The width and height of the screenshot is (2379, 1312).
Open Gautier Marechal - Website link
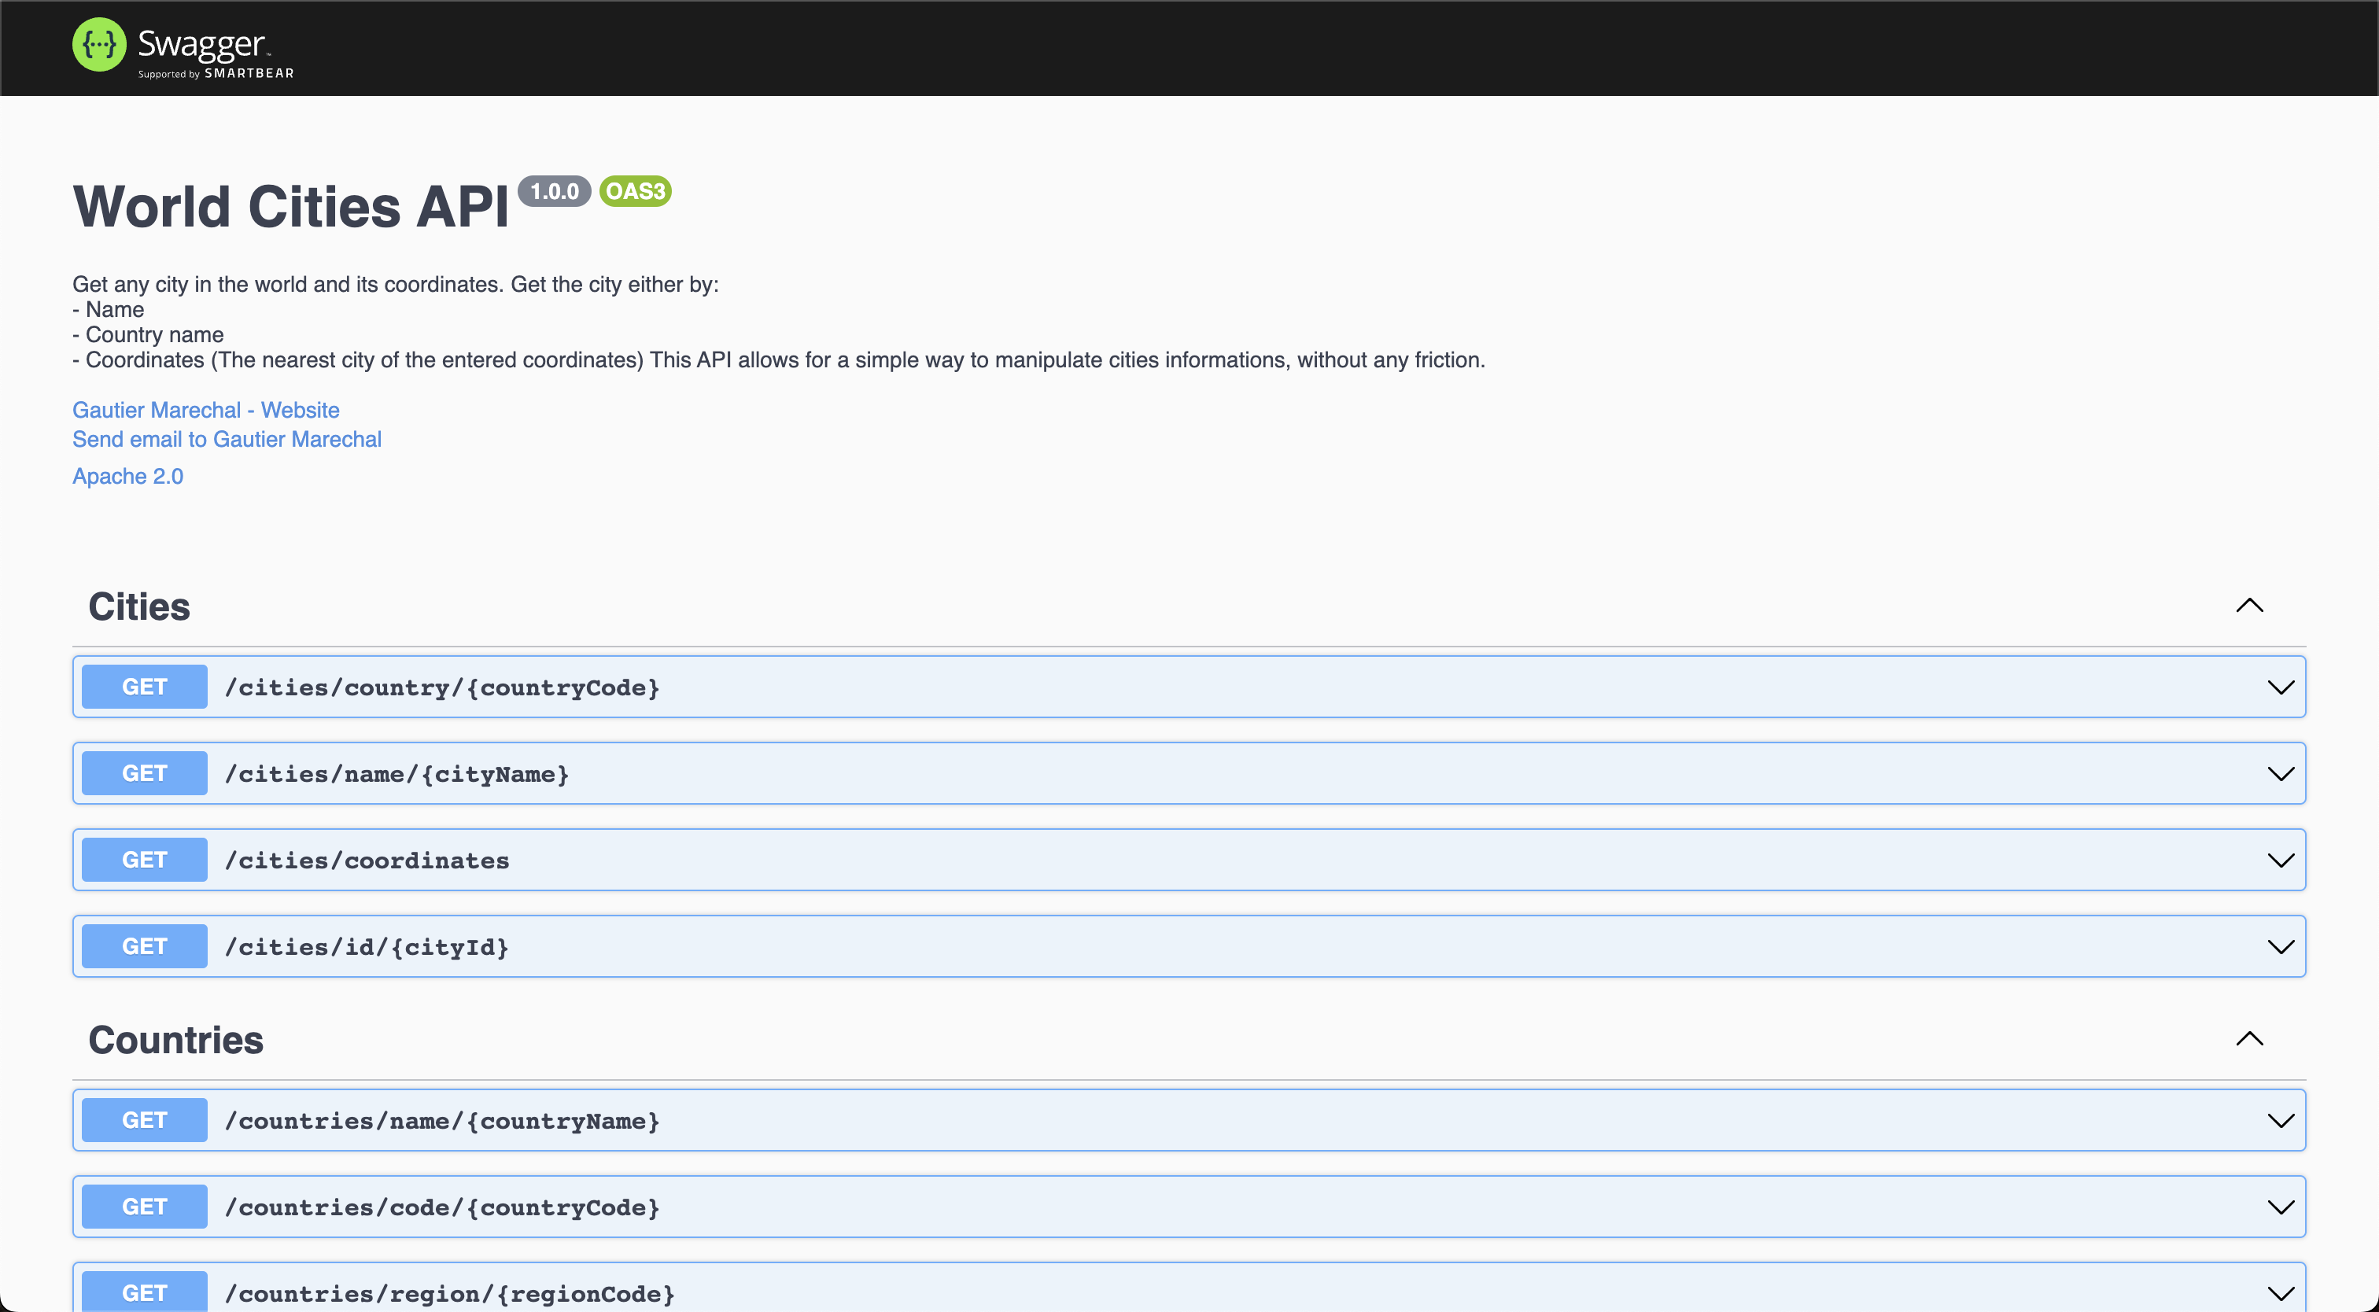click(x=206, y=410)
